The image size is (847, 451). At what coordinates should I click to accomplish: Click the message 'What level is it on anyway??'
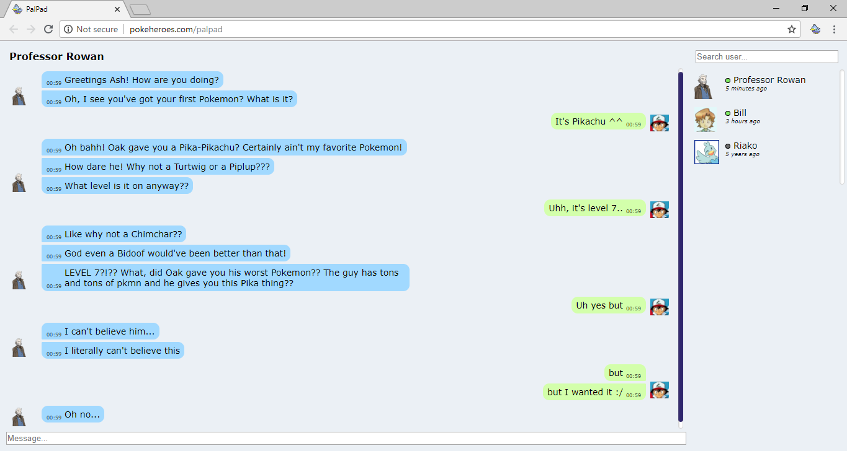[x=117, y=186]
